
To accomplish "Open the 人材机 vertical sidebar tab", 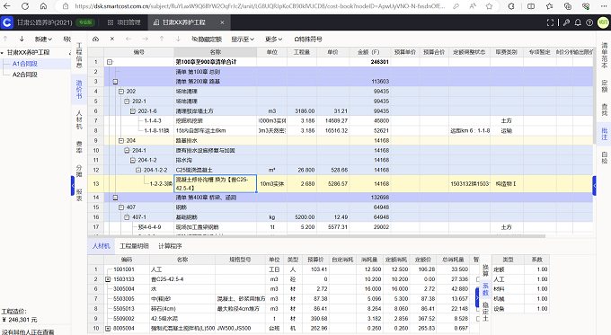I will (x=79, y=120).
